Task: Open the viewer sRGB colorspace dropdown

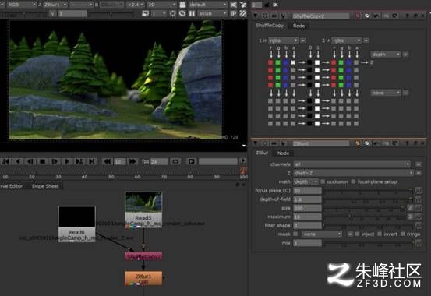Action: (213, 13)
